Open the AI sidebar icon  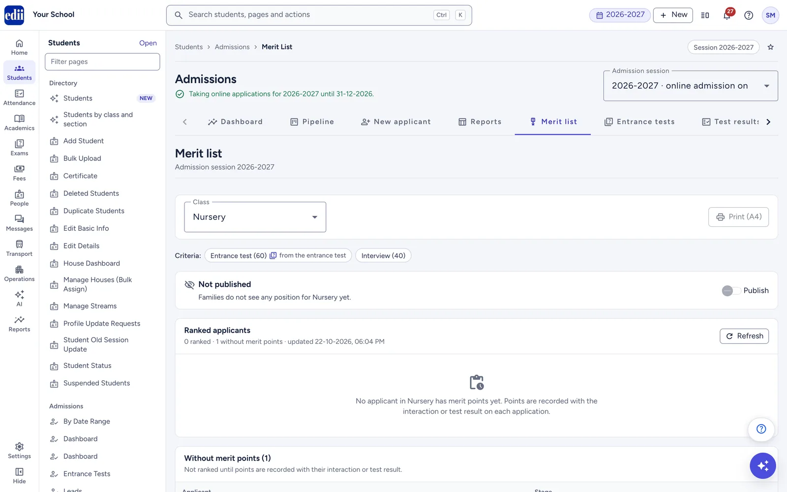(19, 298)
